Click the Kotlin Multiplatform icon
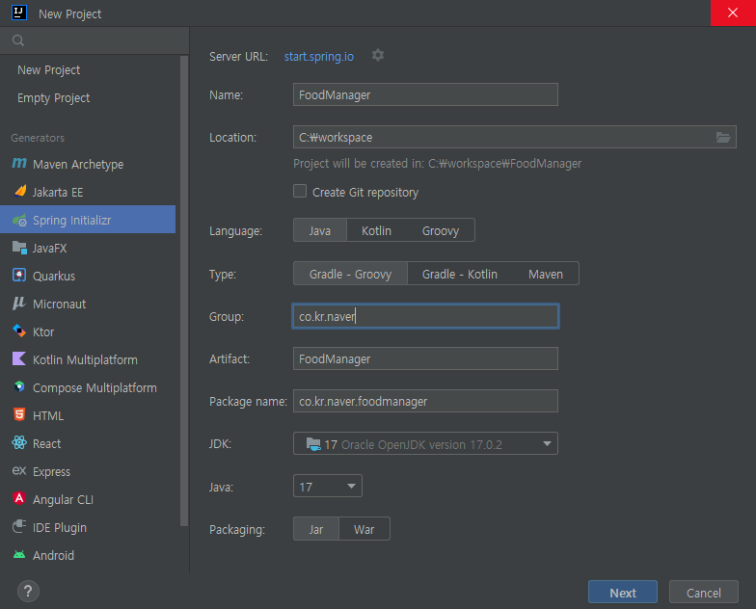The height and width of the screenshot is (609, 756). pos(19,358)
